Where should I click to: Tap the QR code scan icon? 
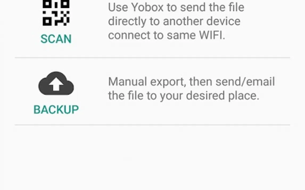[56, 13]
